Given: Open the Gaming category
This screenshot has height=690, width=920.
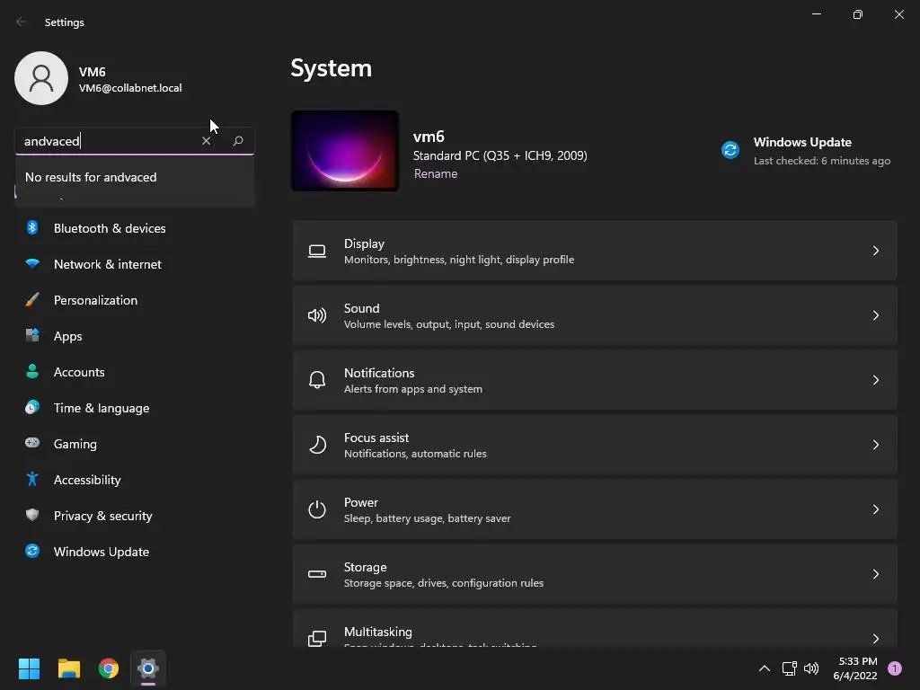Looking at the screenshot, I should click(135, 444).
